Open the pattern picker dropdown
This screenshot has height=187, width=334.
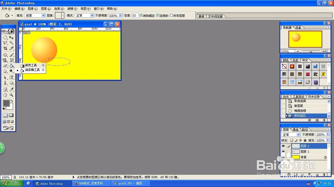pos(63,15)
